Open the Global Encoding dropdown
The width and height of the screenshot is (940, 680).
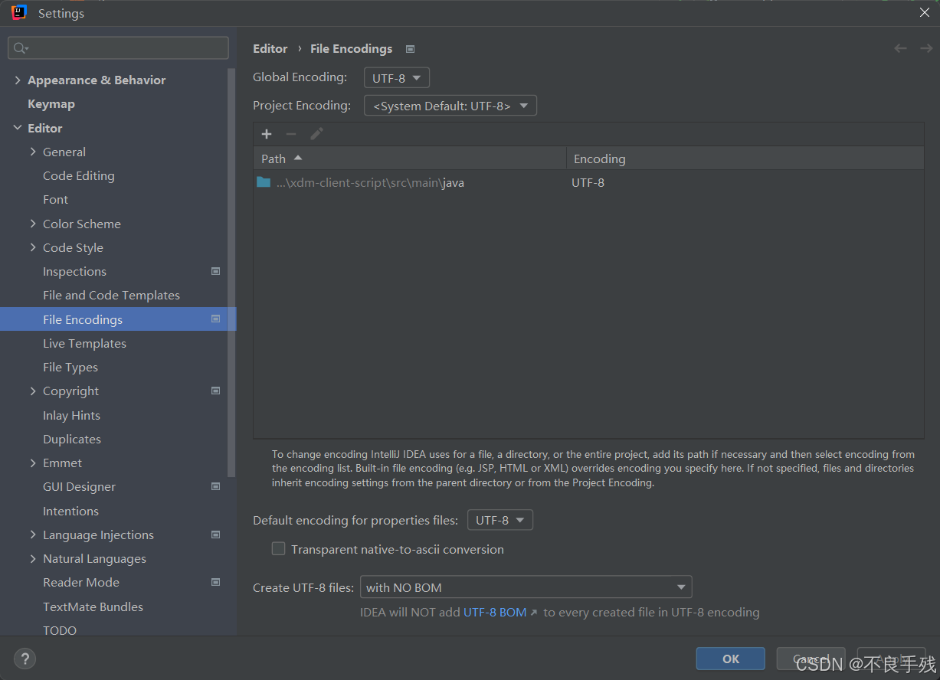pos(396,78)
